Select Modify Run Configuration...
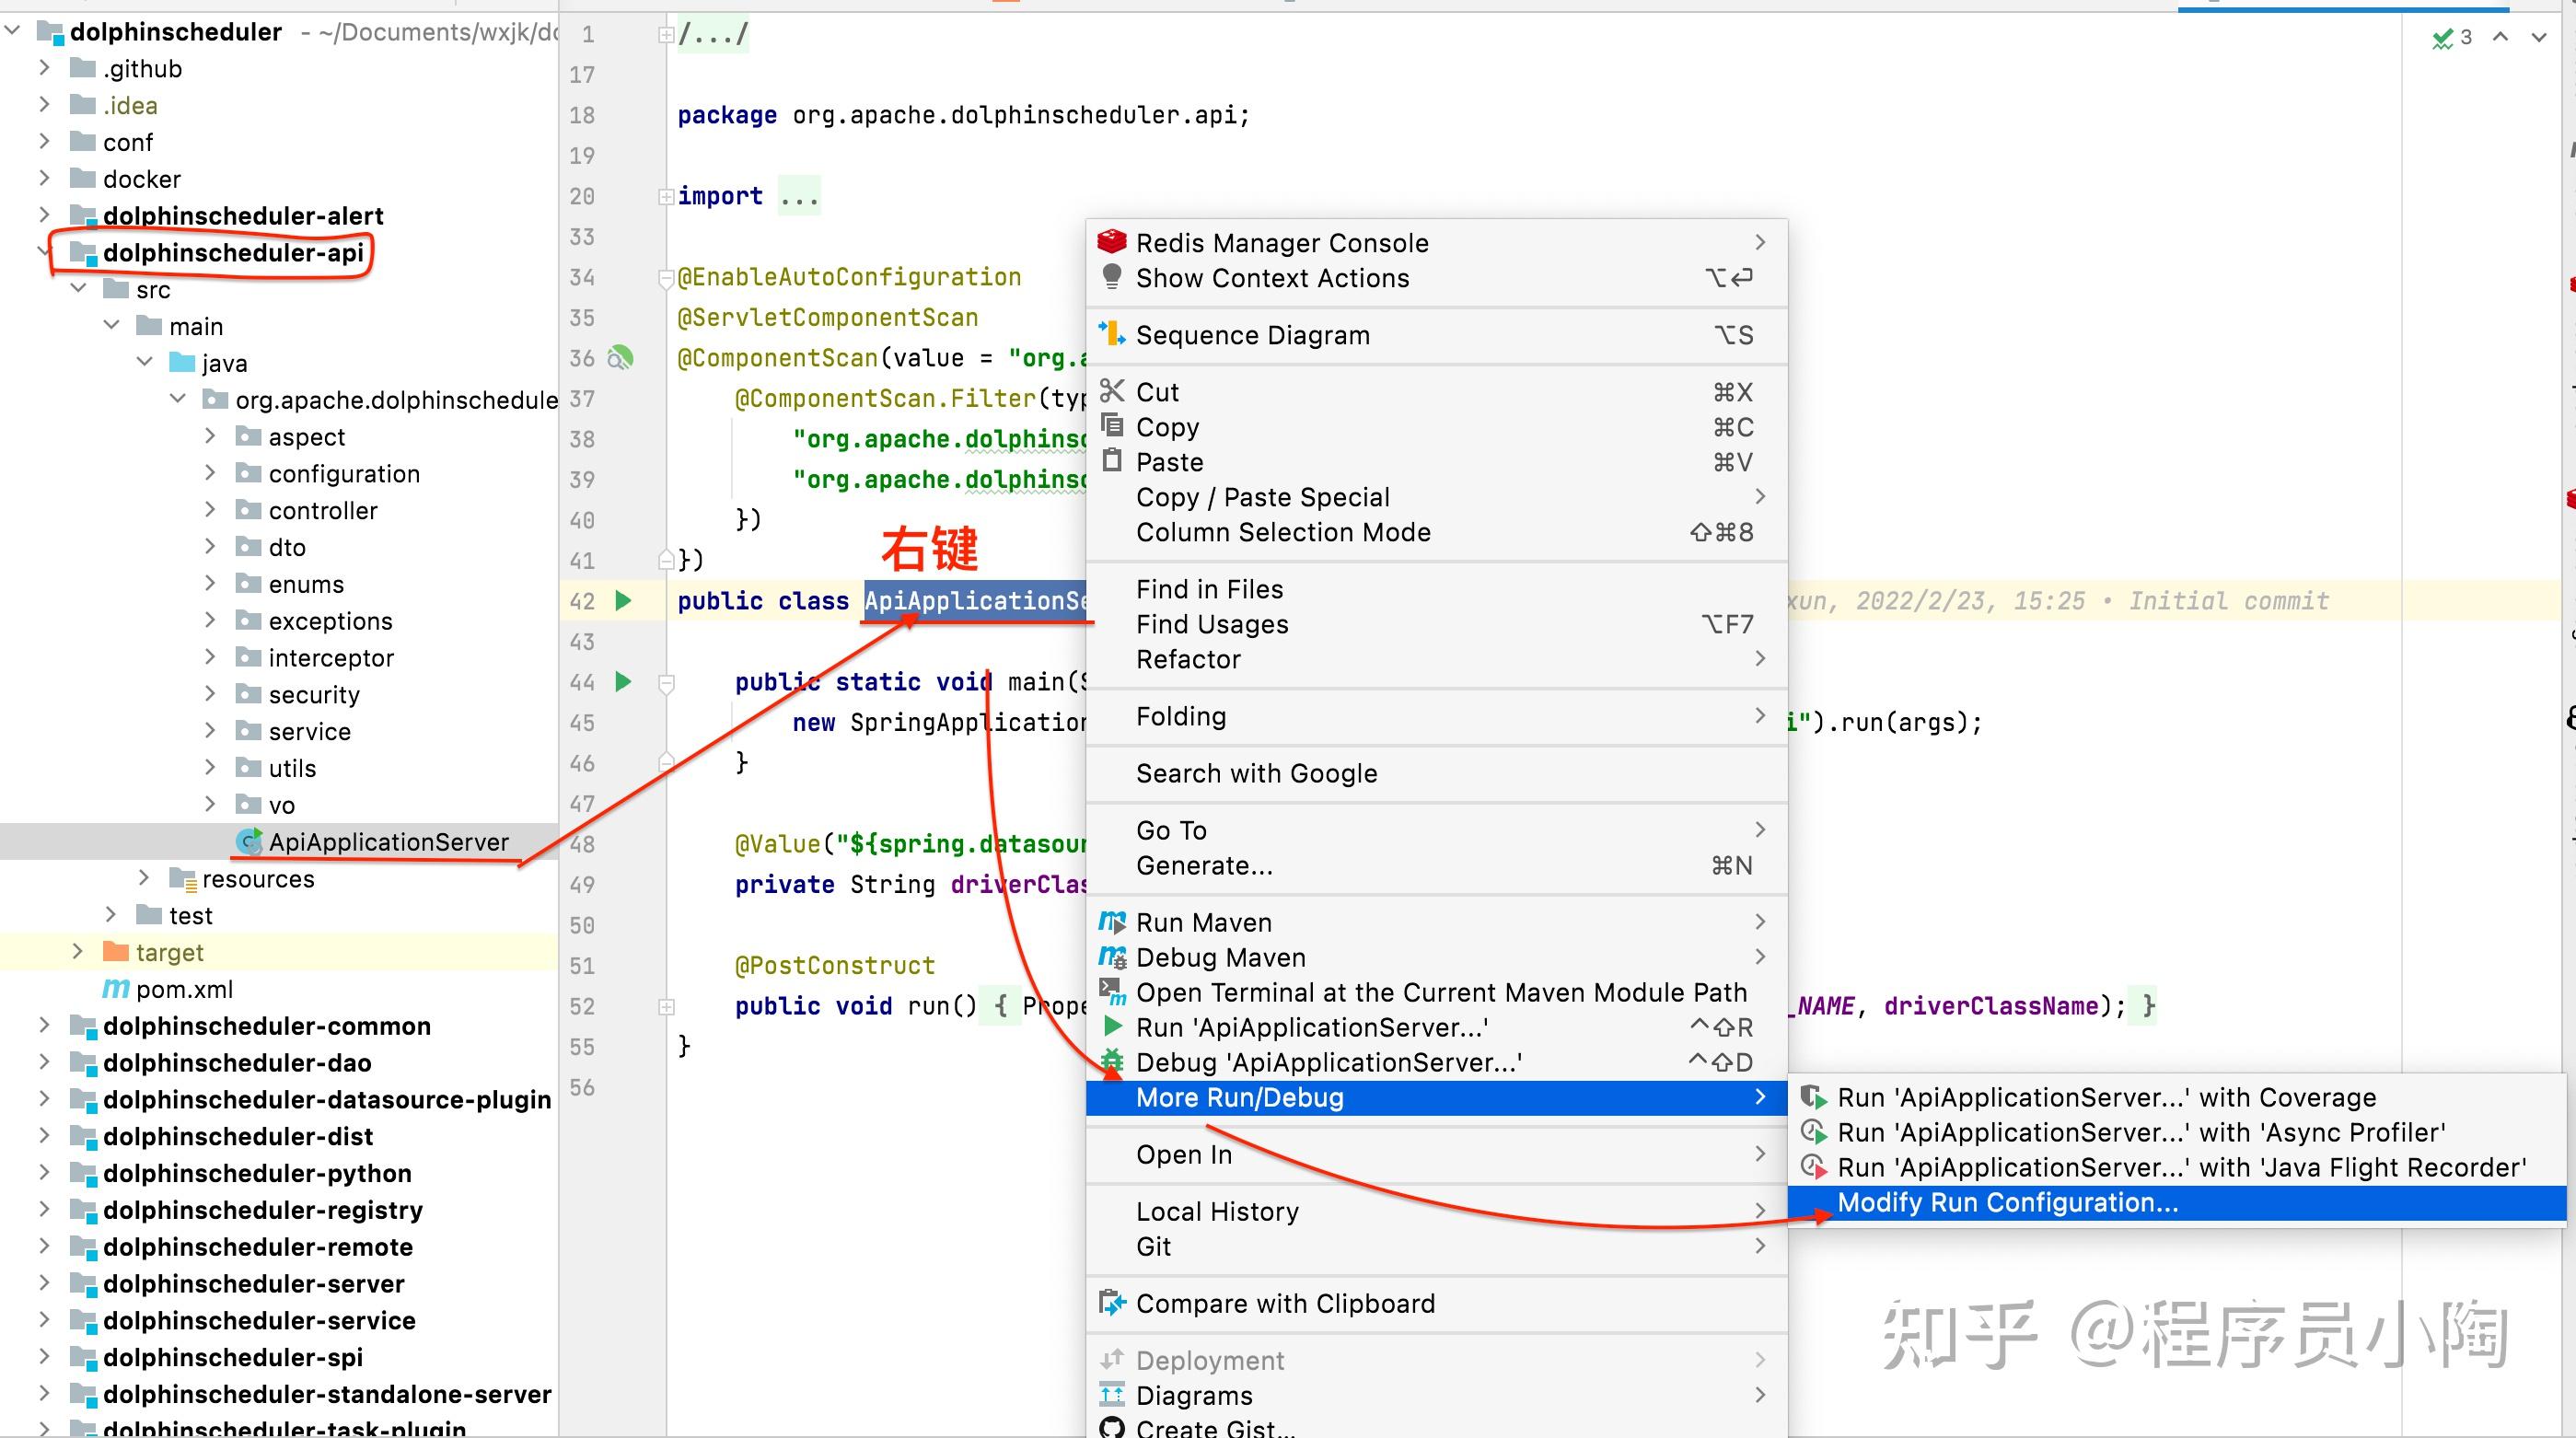The image size is (2576, 1438). coord(2176,1202)
